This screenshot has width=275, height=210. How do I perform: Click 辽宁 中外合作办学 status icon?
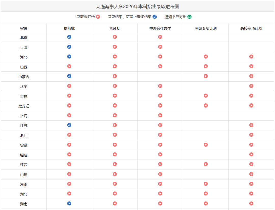coord(160,86)
